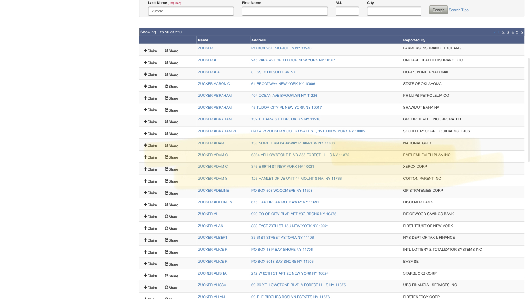The width and height of the screenshot is (532, 299).
Task: Select STATE OF OKLAHOMA reporter text
Action: point(422,84)
